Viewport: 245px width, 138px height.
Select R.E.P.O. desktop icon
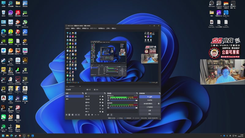point(25,61)
